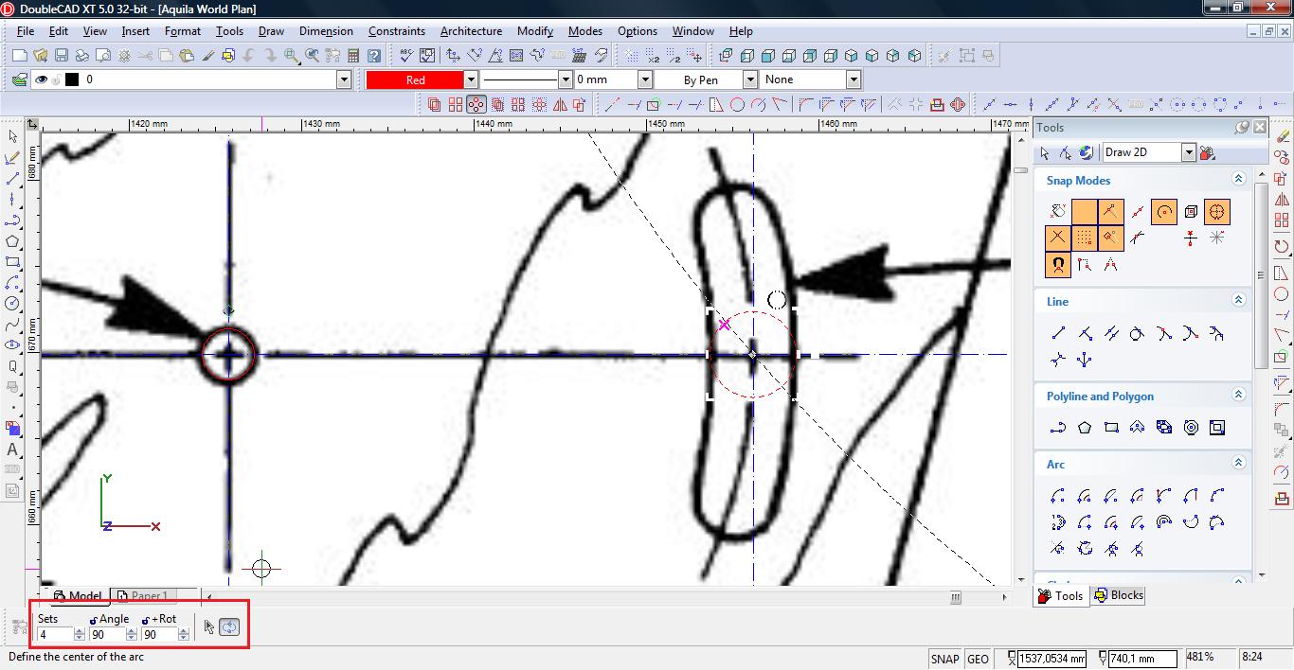Toggle the Angle lock icon

click(x=93, y=620)
